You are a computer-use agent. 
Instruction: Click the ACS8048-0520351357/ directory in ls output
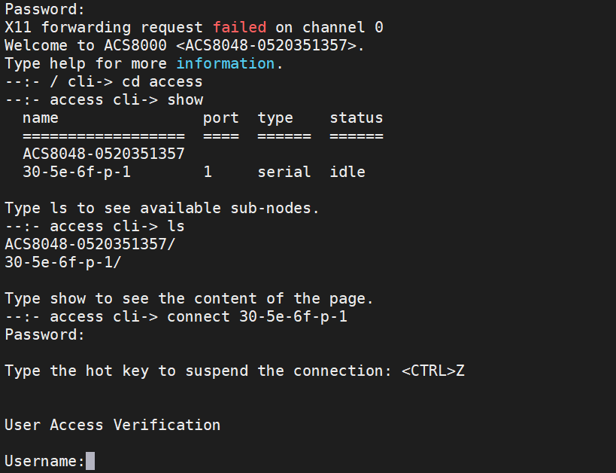[95, 244]
